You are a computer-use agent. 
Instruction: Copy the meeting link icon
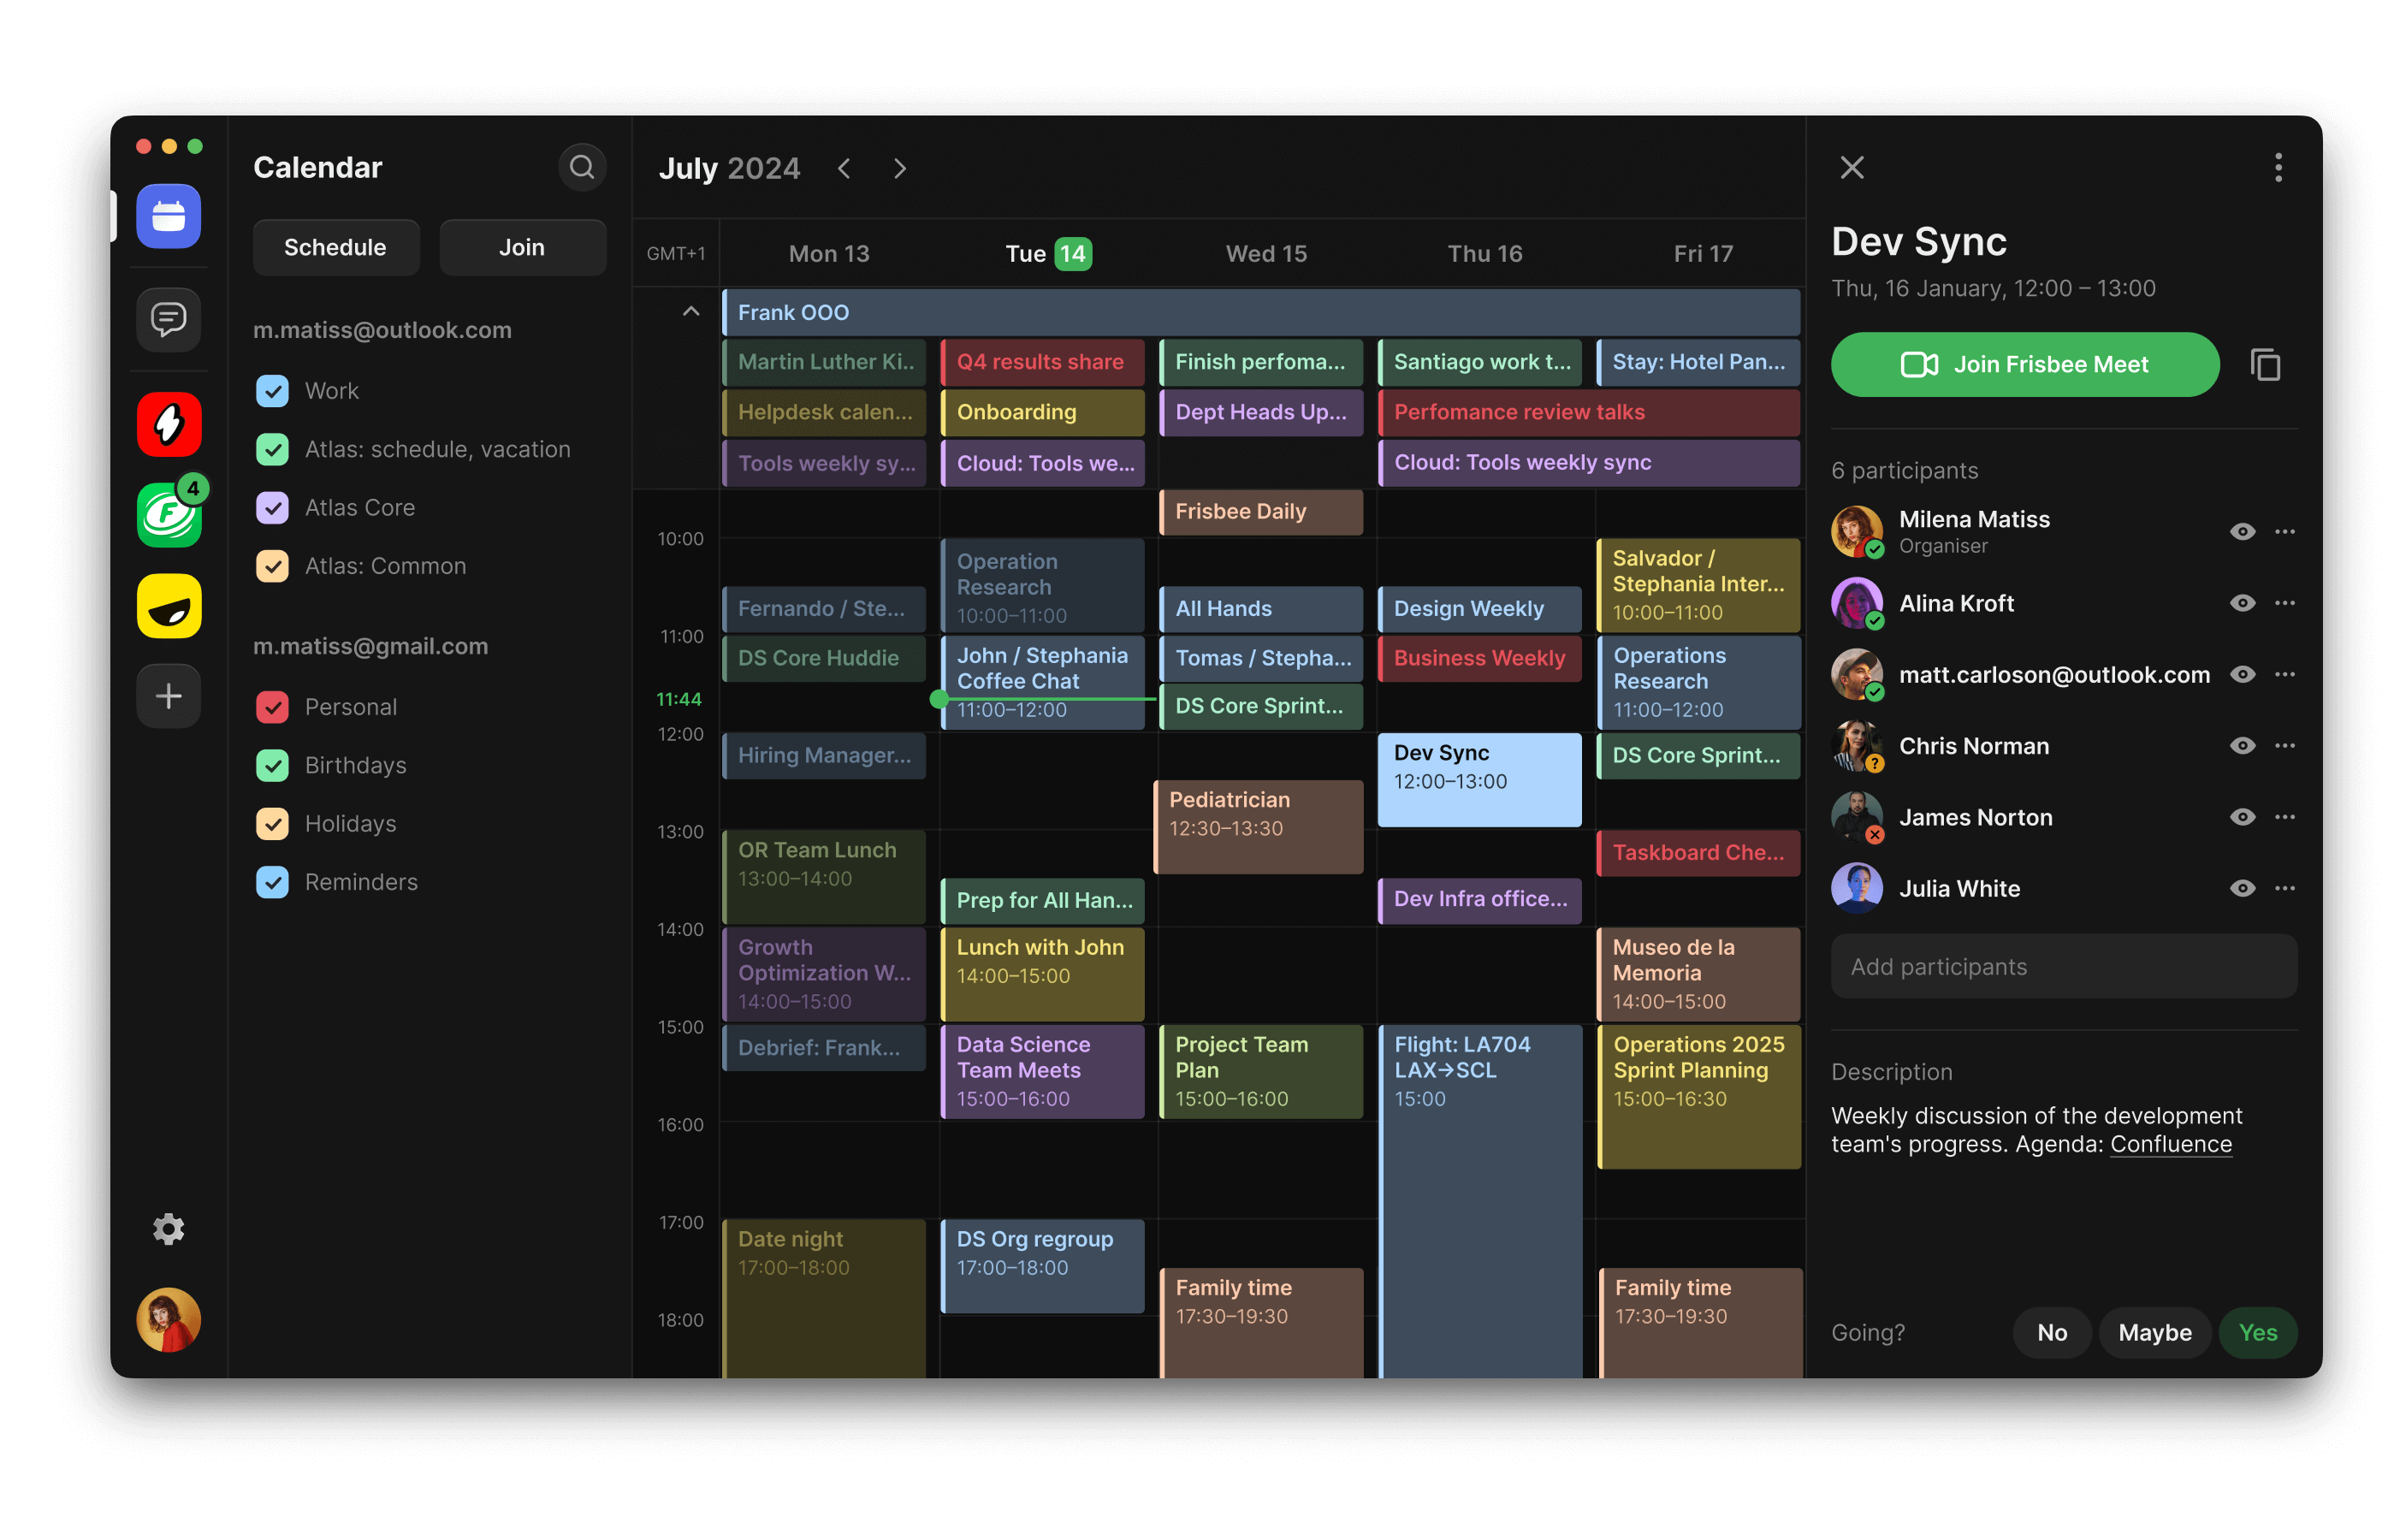(2265, 364)
